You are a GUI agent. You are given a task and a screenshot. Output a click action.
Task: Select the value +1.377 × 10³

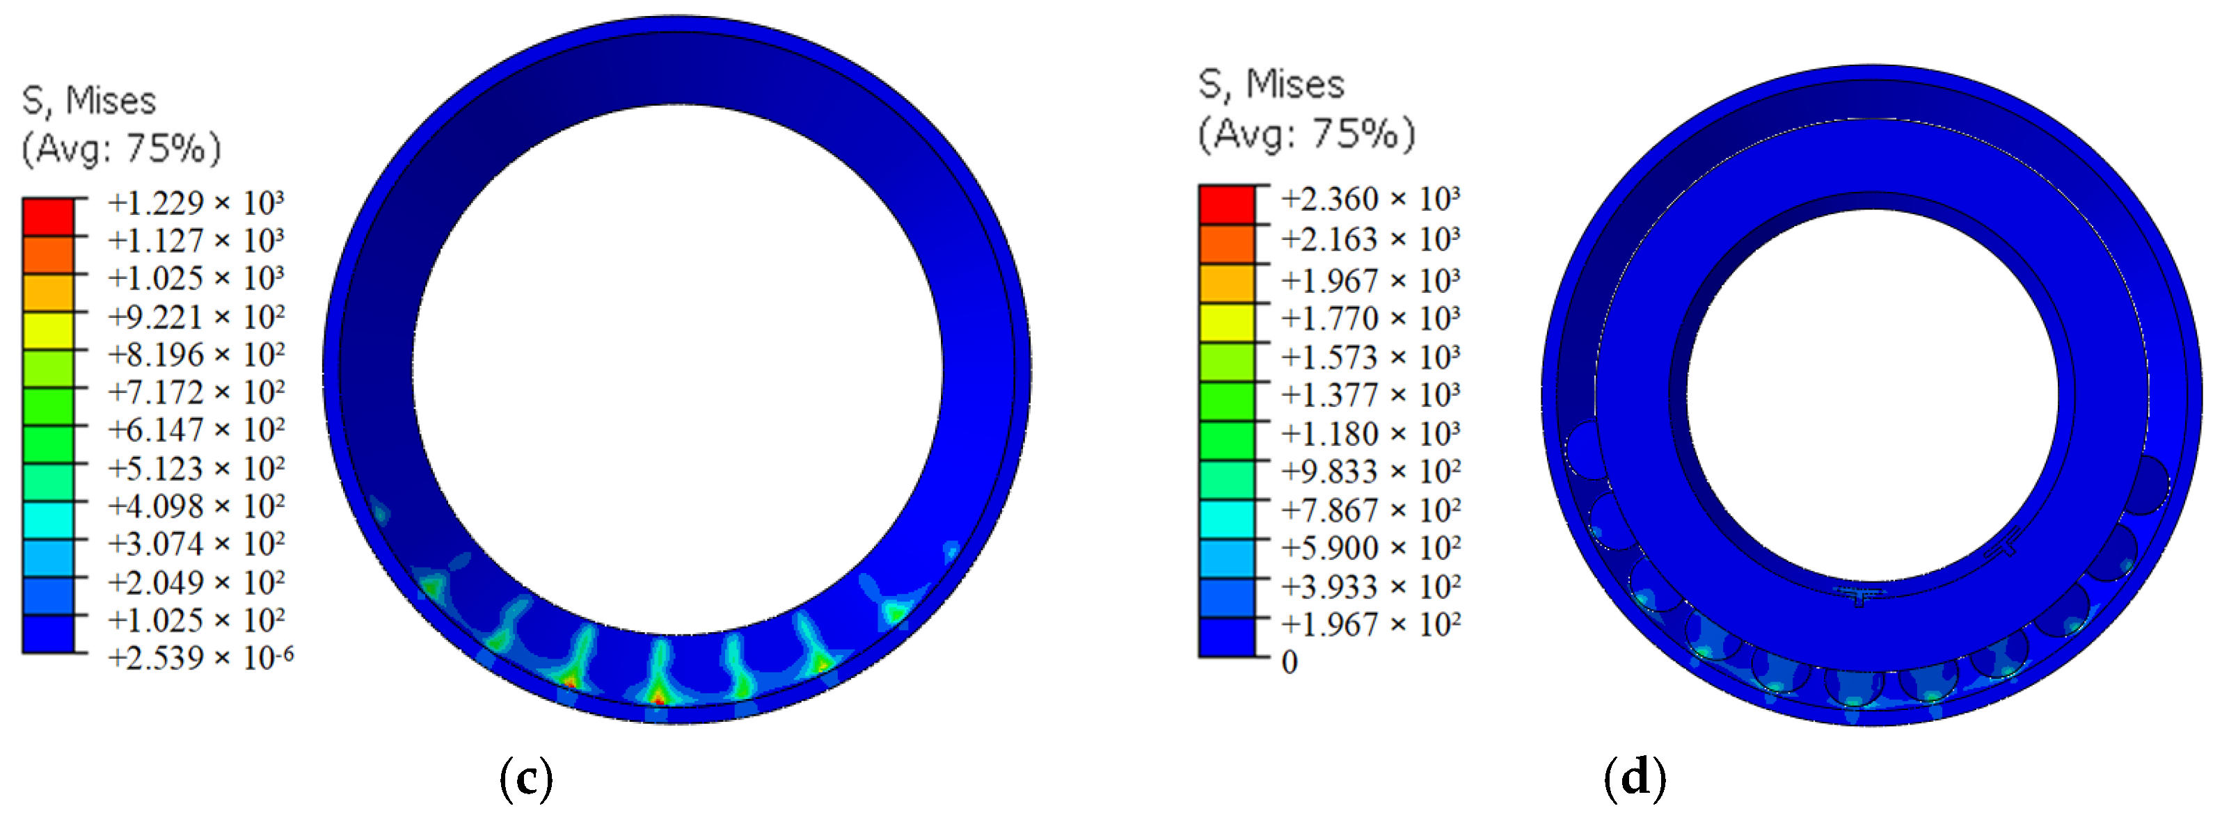[x=1371, y=394]
